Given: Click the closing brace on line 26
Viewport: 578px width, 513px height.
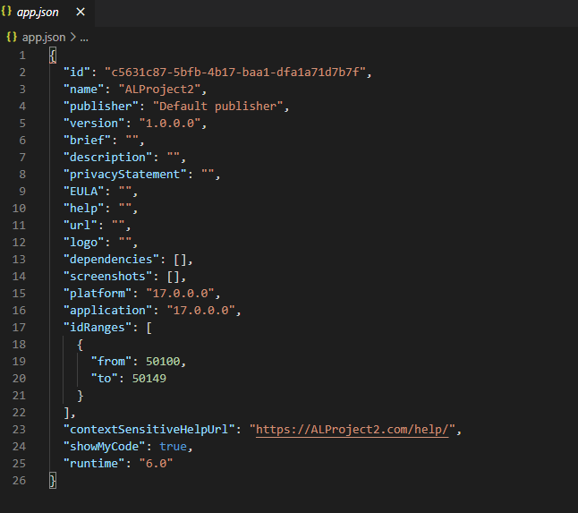Looking at the screenshot, I should pos(53,481).
